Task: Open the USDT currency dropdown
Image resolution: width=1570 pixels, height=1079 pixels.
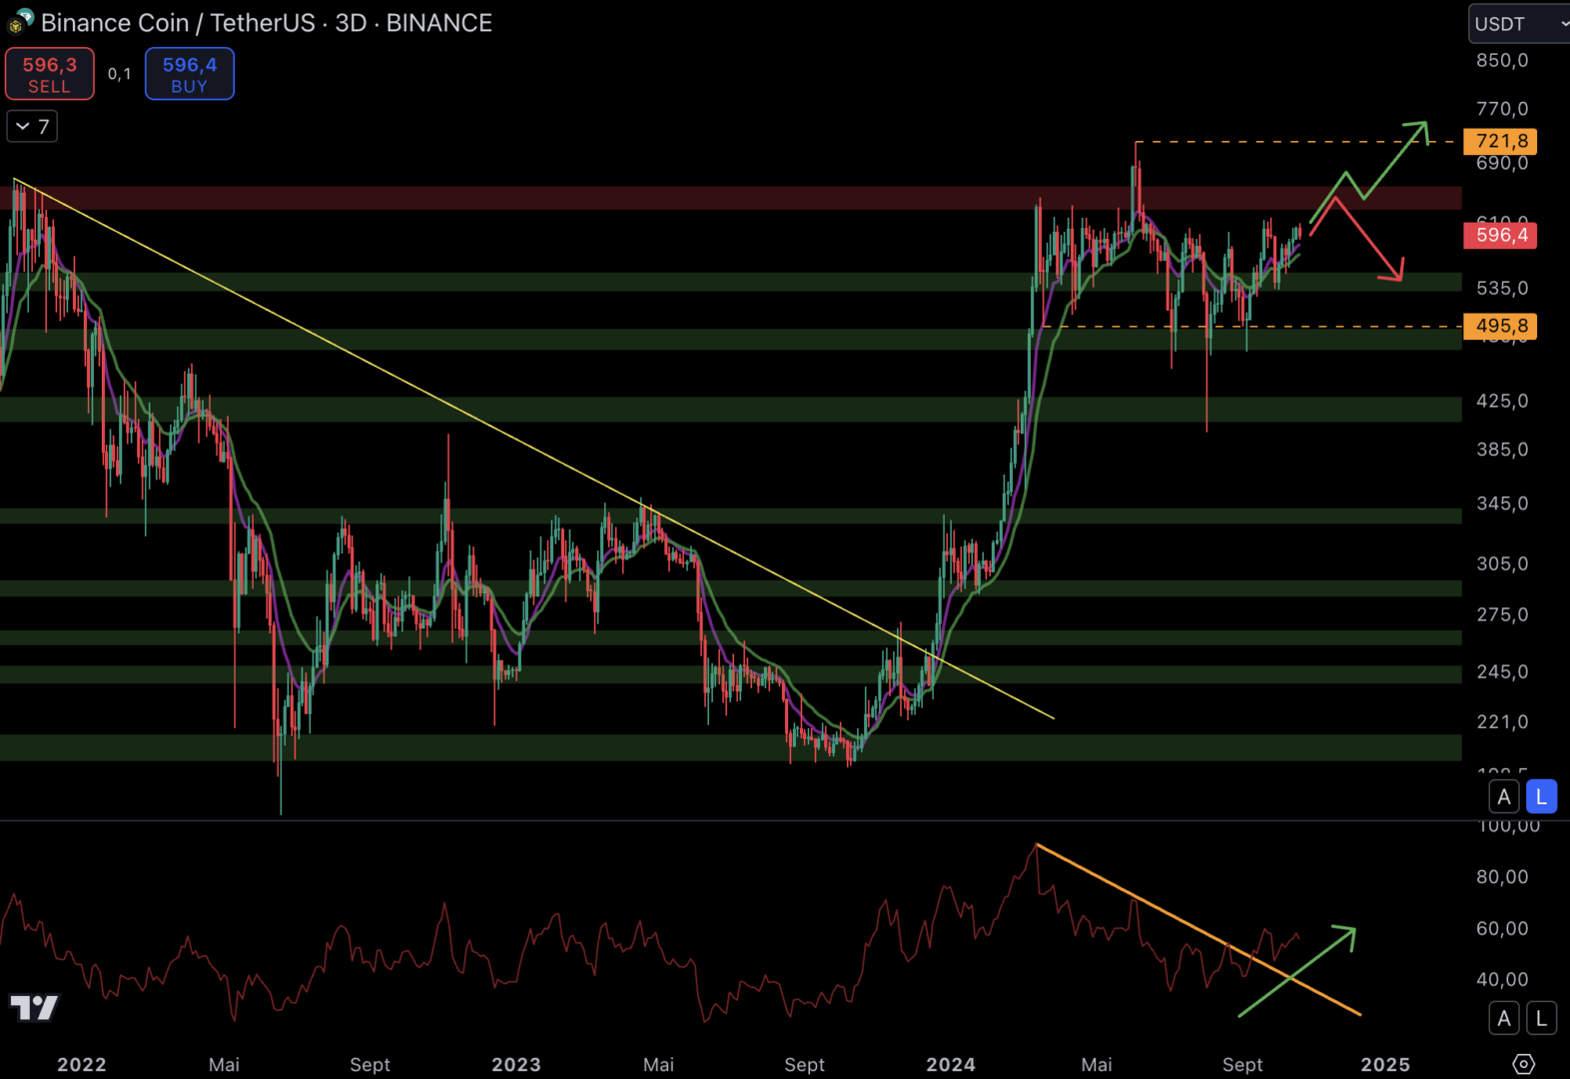Action: 1519,23
